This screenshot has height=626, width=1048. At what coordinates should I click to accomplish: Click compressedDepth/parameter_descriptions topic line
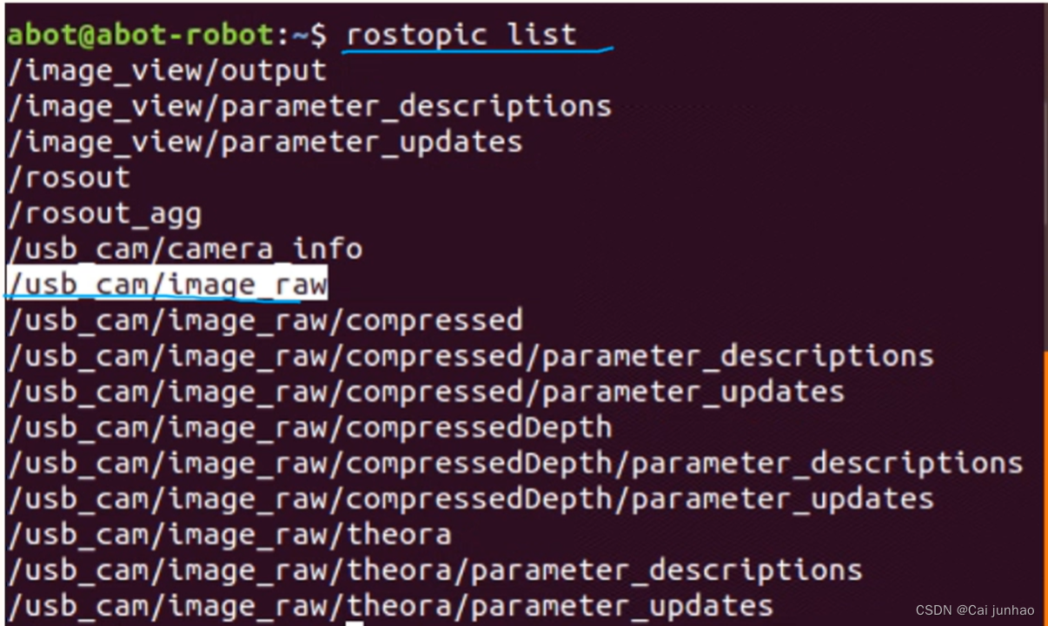click(x=515, y=463)
